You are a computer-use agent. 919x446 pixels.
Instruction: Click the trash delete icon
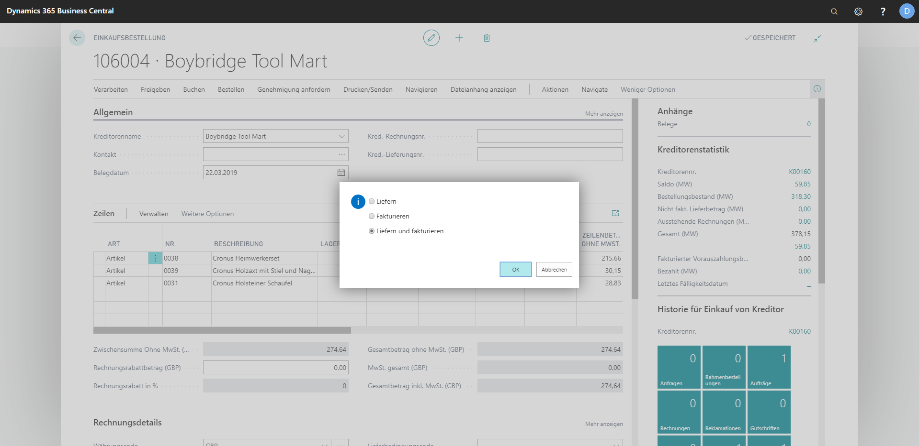[x=487, y=38]
